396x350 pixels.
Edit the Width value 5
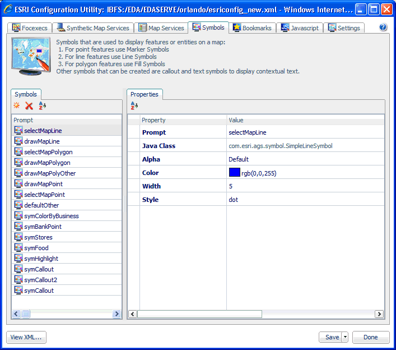click(306, 186)
